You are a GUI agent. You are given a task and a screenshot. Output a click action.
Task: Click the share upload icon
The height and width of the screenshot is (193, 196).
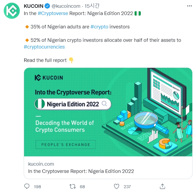click(x=162, y=186)
